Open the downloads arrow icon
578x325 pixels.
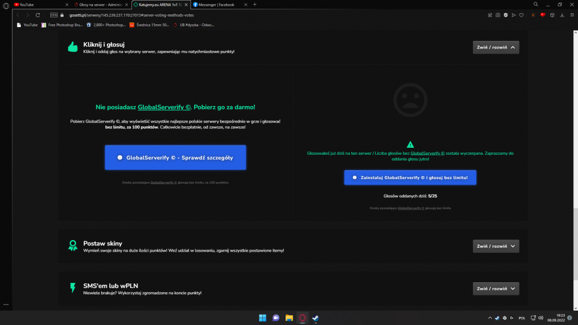pyautogui.click(x=562, y=15)
